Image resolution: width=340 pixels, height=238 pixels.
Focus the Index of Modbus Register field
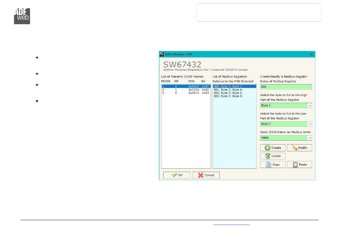[286, 87]
